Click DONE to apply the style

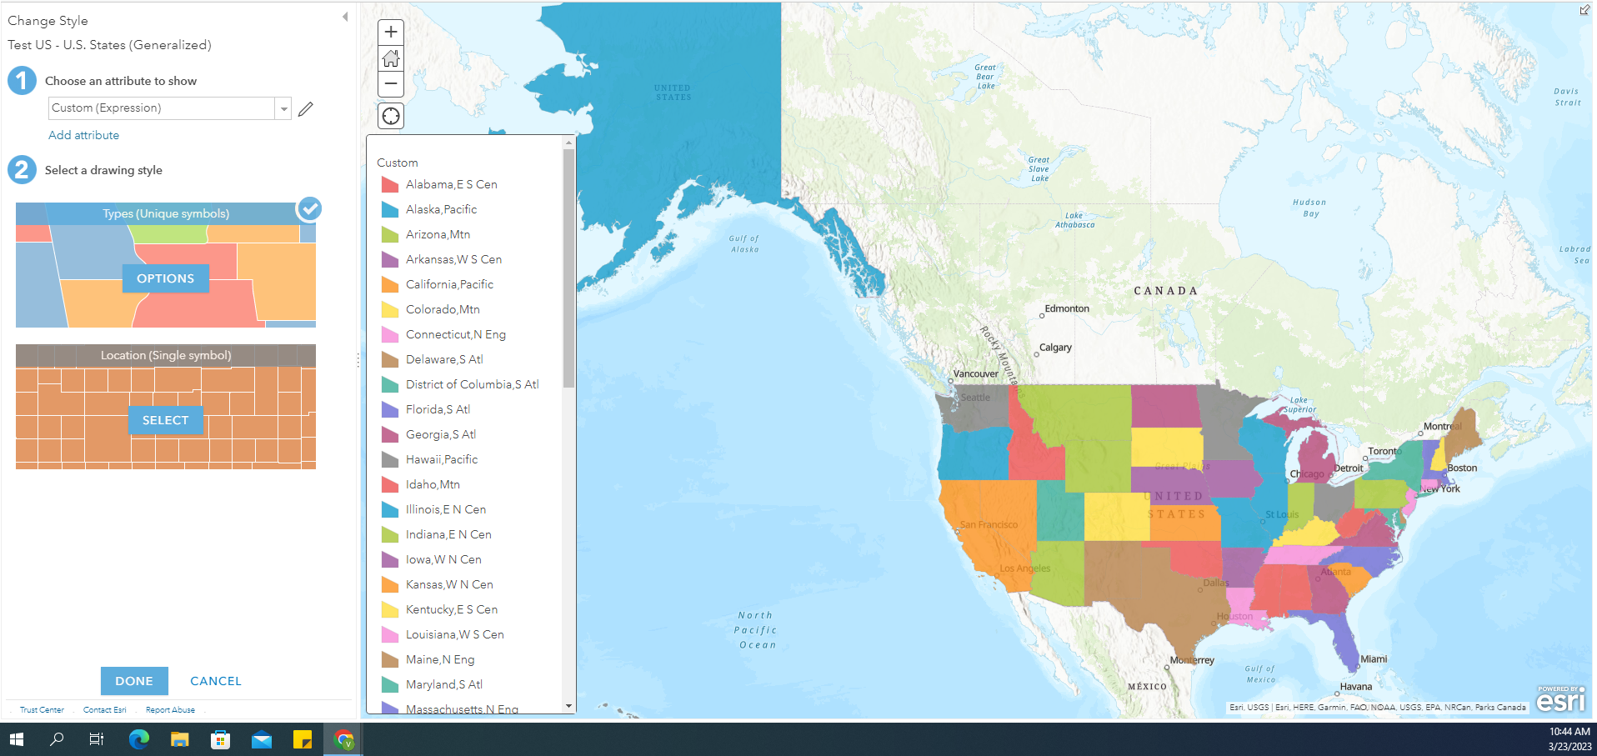click(x=134, y=681)
